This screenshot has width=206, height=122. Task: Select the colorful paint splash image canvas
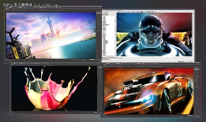click(54, 88)
